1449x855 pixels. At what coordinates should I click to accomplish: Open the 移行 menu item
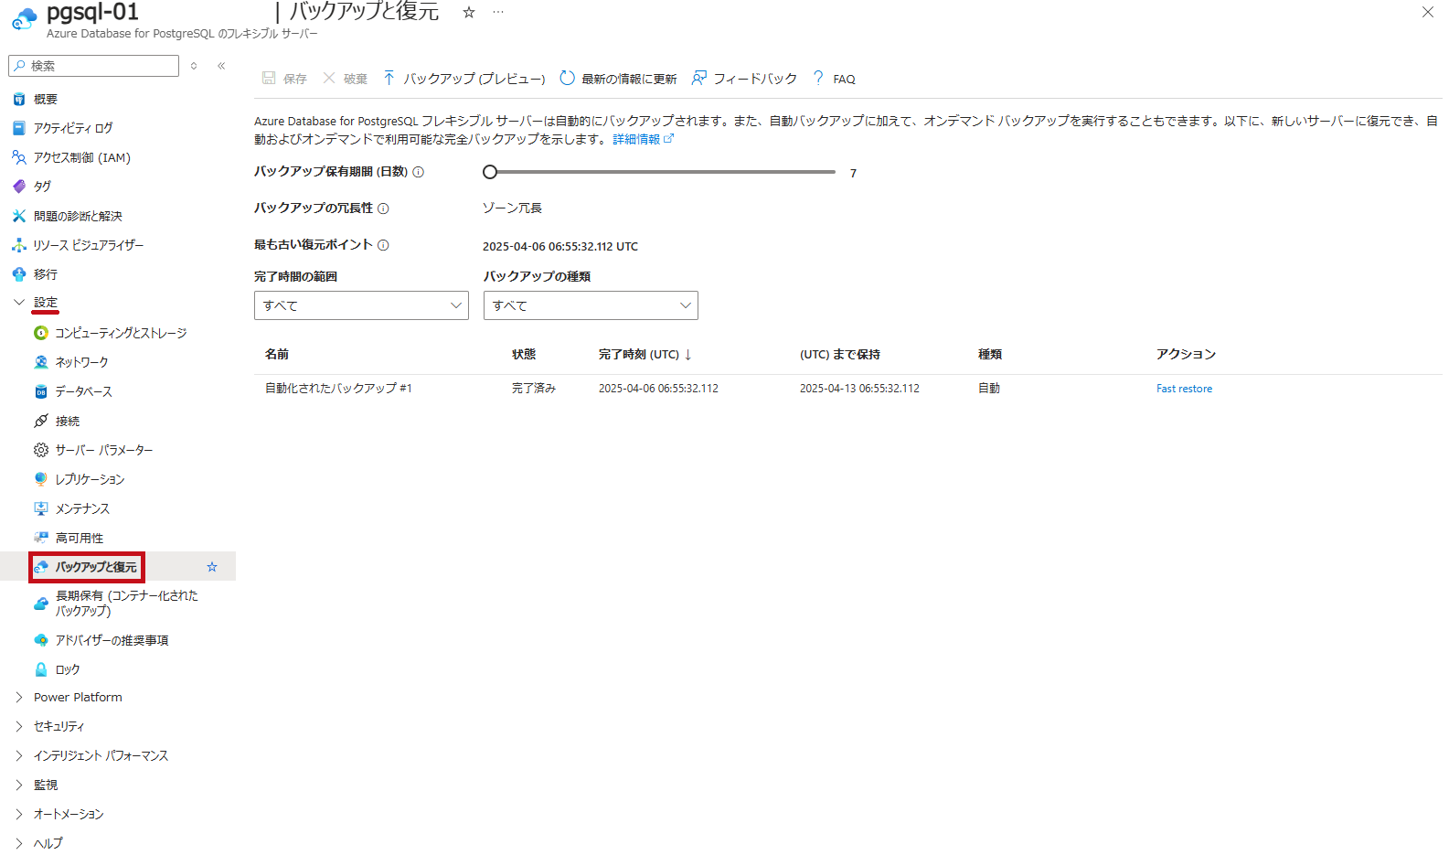pos(46,274)
